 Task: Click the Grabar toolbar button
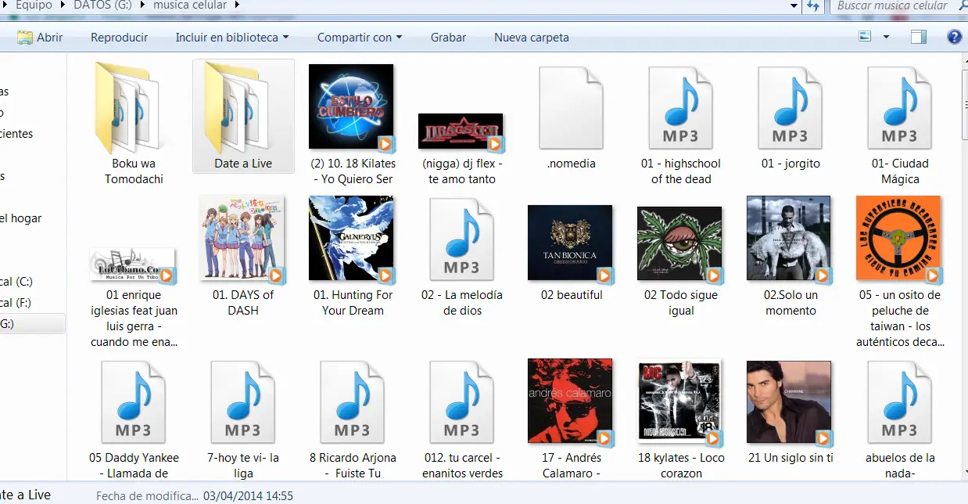click(448, 37)
